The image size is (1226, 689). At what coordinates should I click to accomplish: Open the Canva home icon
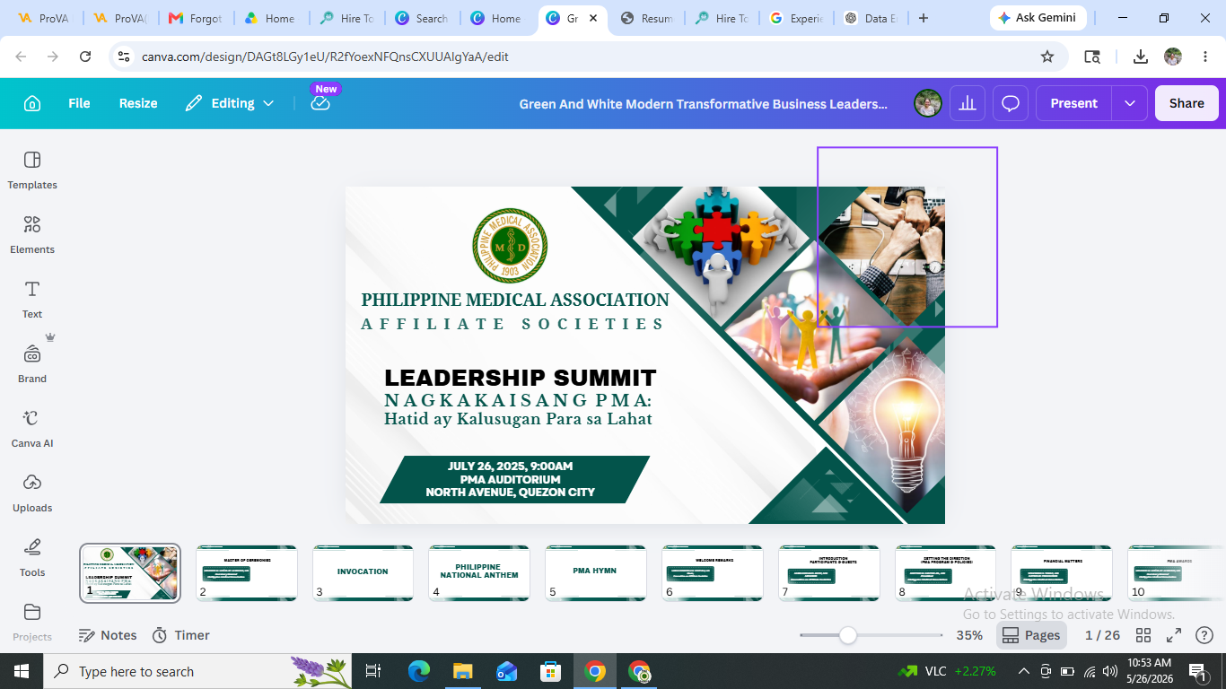(32, 103)
